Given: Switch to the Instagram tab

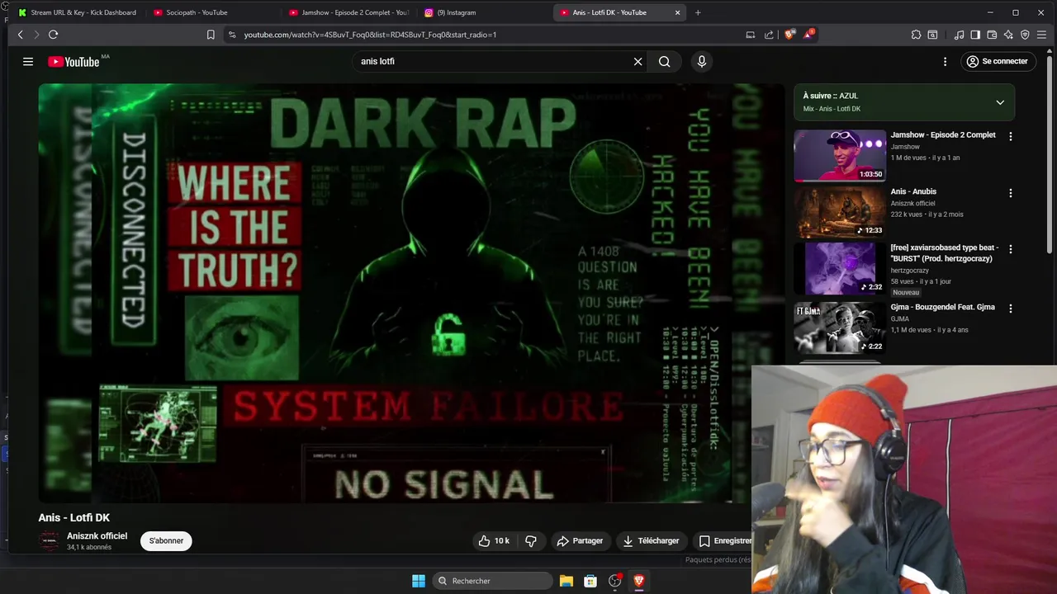Looking at the screenshot, I should 484,12.
